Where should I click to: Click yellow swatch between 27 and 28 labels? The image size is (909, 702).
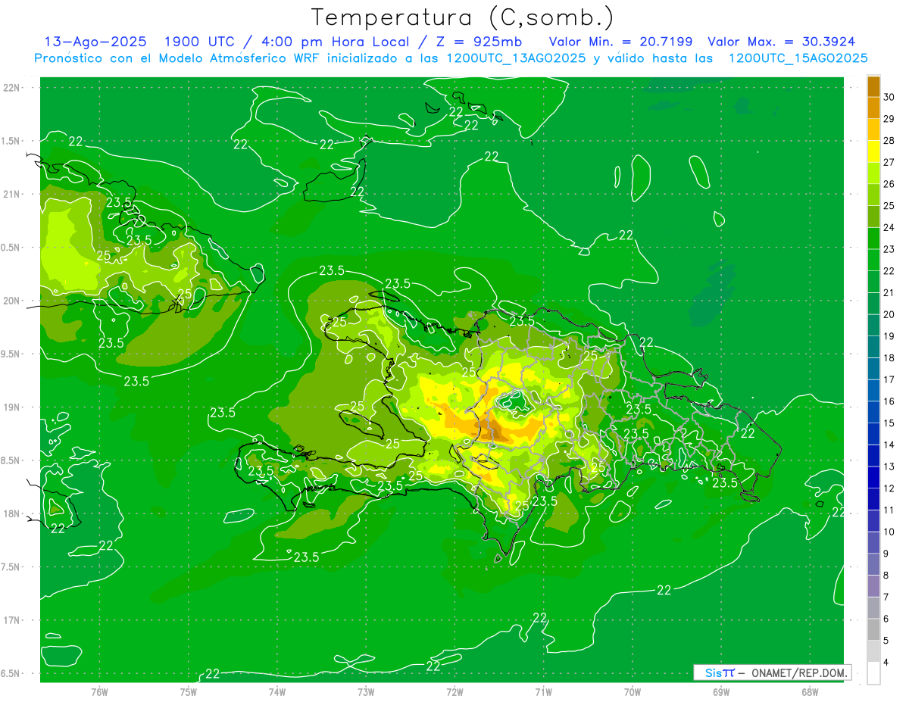873,151
